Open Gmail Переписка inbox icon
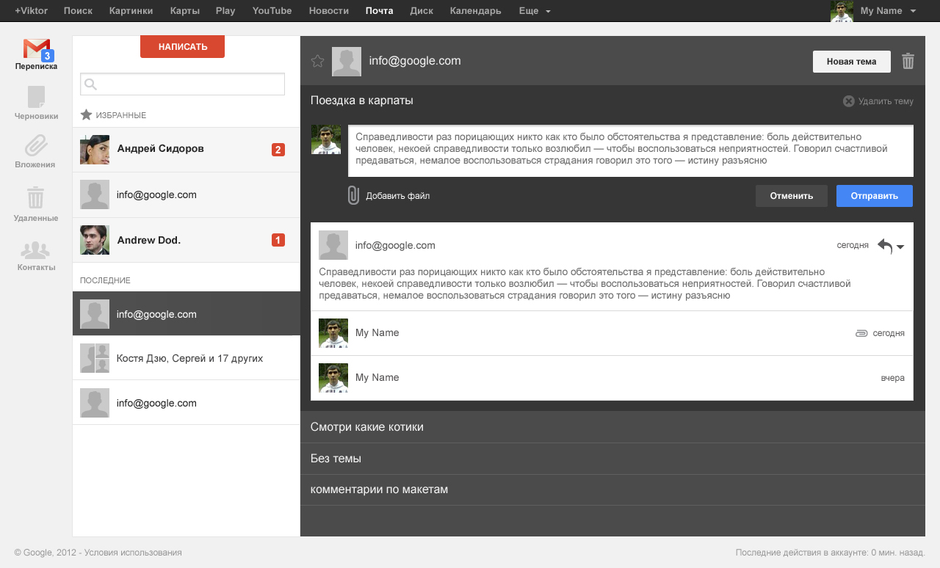Screen dimensions: 940x568 (x=36, y=50)
